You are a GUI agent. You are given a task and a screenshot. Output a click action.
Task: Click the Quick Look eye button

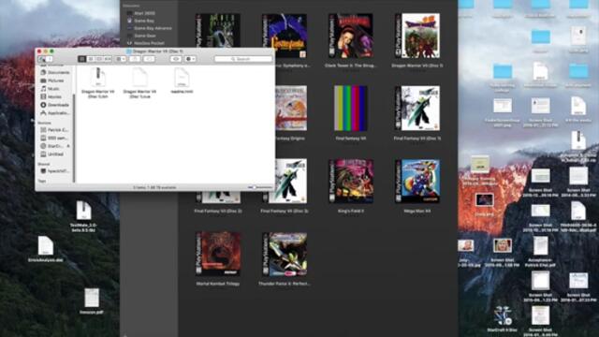tap(176, 59)
